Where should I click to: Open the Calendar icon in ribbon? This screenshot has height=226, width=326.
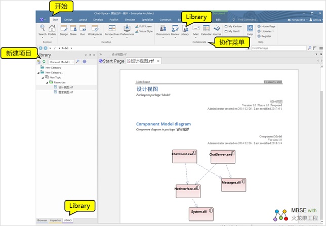206,29
